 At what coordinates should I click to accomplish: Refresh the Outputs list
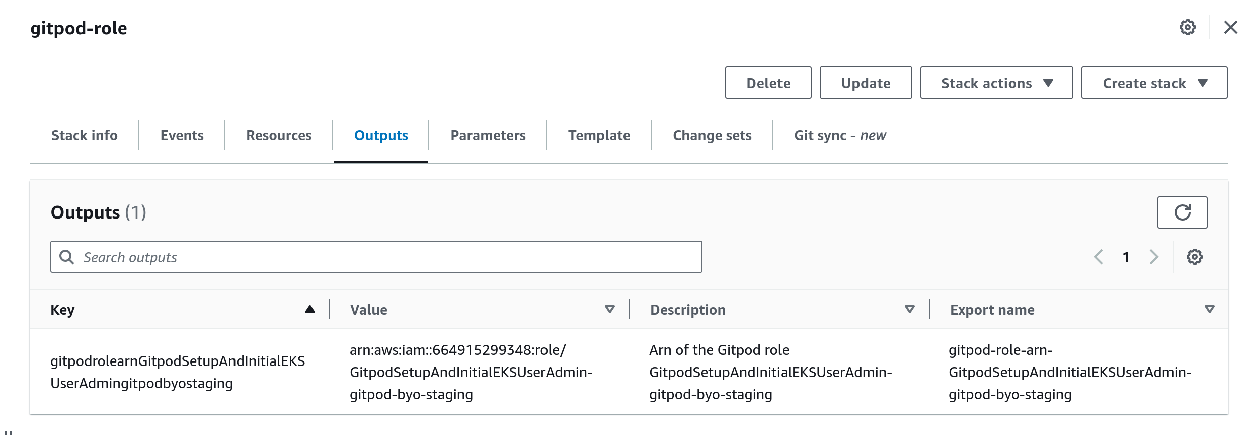pos(1182,212)
